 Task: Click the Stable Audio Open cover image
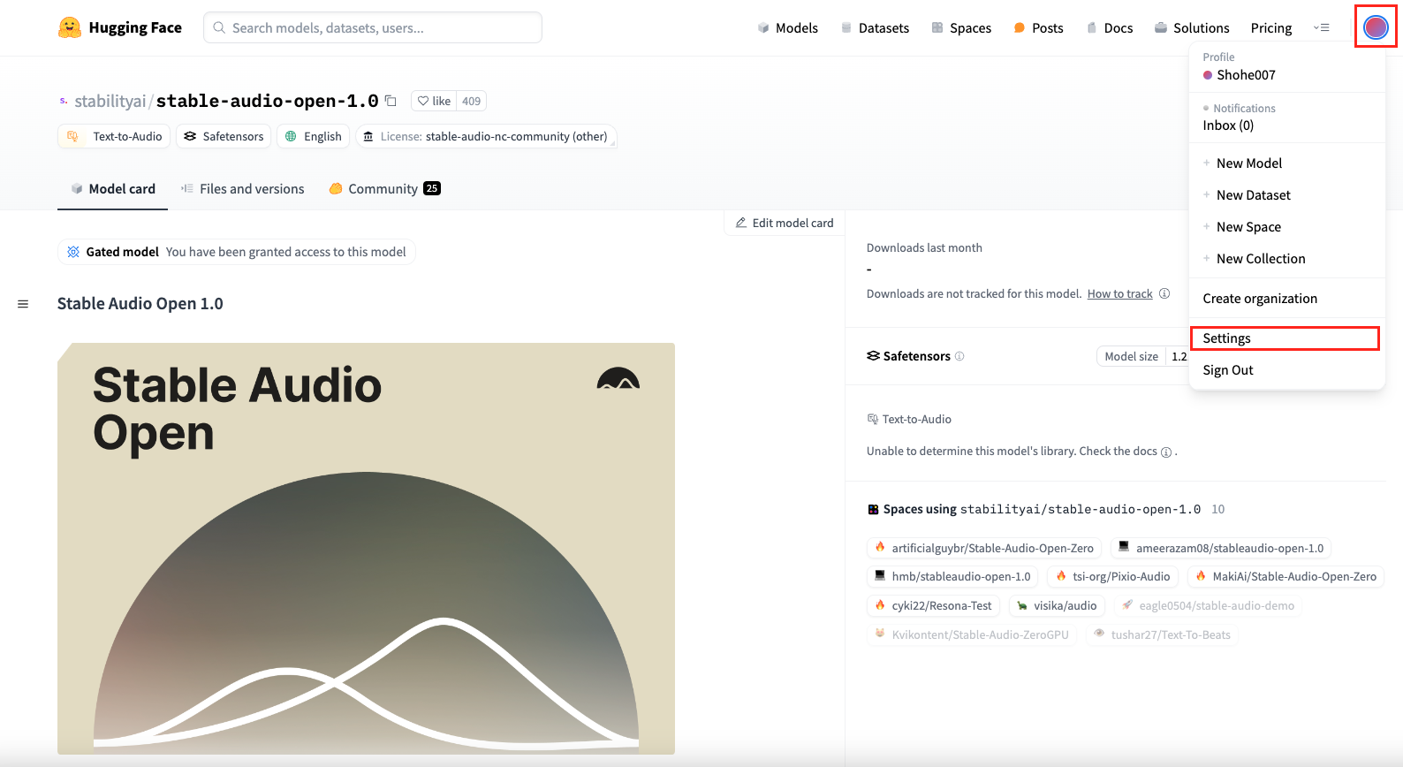coord(366,548)
